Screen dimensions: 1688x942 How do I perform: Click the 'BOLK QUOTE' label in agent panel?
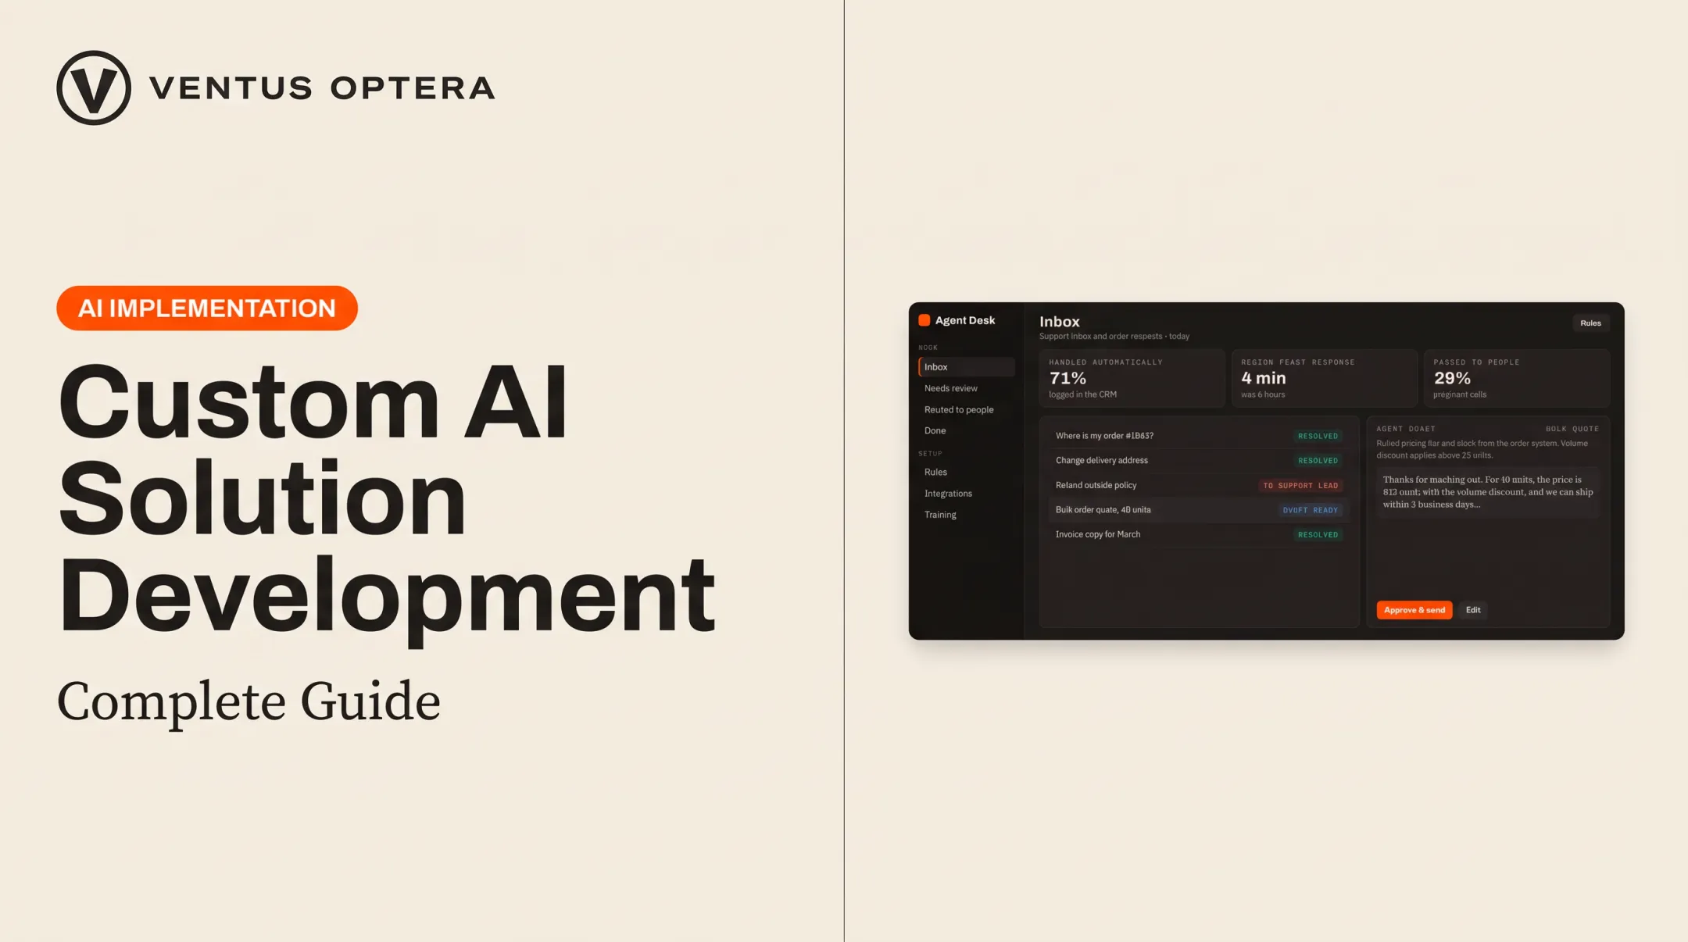point(1572,429)
